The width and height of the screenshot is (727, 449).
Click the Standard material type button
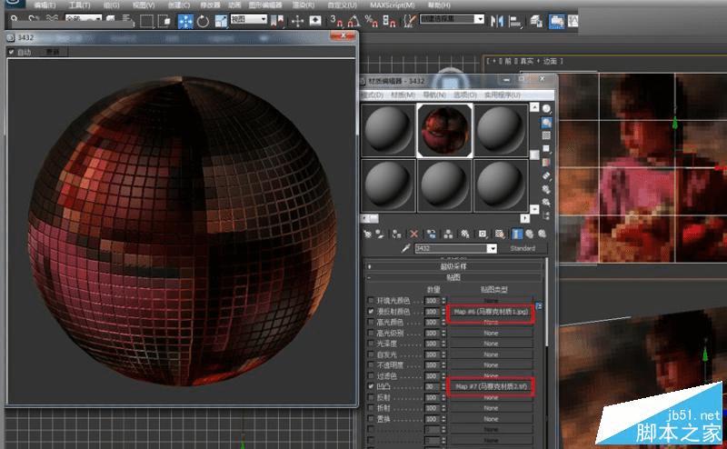tap(523, 248)
